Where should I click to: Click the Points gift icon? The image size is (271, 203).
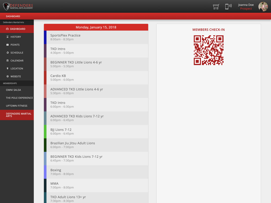(7, 45)
